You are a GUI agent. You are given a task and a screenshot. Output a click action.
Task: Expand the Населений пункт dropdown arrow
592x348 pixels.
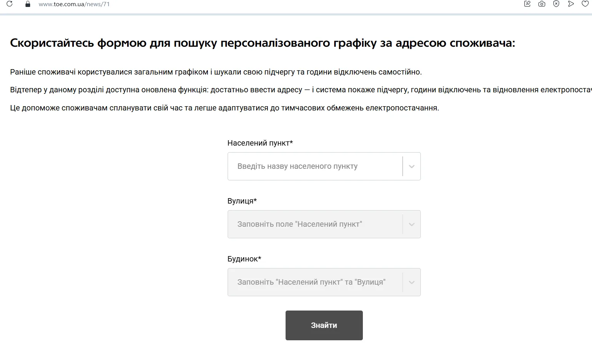[x=412, y=166]
